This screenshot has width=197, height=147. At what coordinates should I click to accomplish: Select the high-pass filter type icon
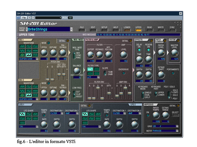pyautogui.click(x=97, y=69)
